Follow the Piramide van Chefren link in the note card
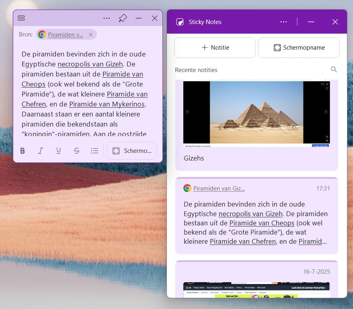The height and width of the screenshot is (309, 353). (243, 241)
